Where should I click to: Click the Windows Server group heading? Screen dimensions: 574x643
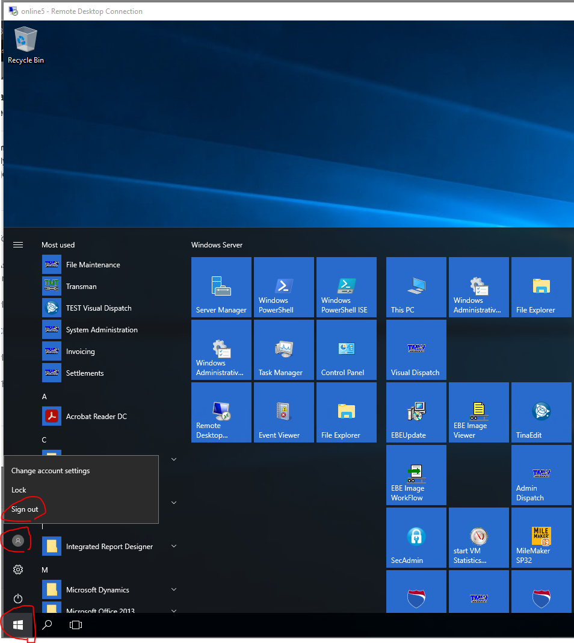click(217, 245)
